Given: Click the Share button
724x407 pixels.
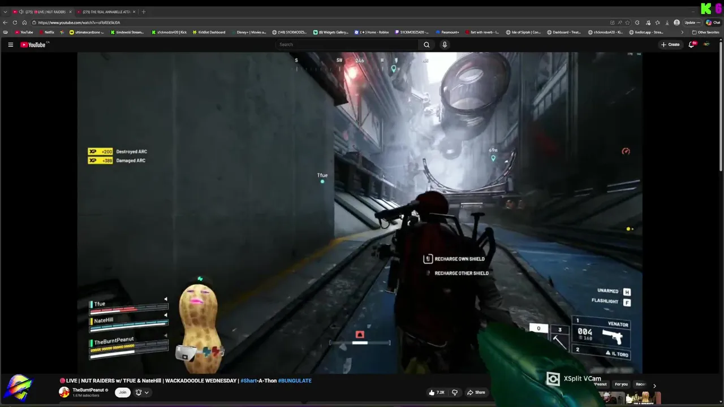Looking at the screenshot, I should (476, 392).
